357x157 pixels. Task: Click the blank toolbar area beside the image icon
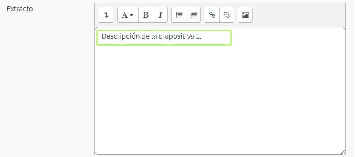(298, 15)
